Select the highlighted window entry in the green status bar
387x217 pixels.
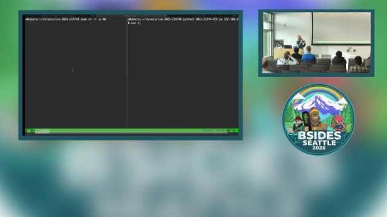(x=42, y=131)
